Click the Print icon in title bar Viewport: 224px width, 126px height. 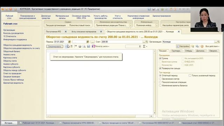(153, 9)
